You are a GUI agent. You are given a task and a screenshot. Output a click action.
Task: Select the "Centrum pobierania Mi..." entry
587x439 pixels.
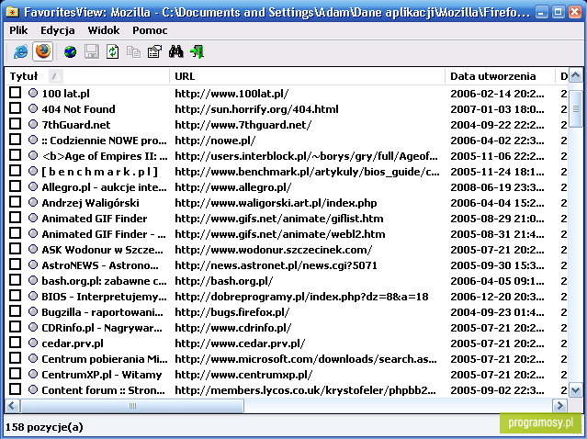pyautogui.click(x=105, y=359)
